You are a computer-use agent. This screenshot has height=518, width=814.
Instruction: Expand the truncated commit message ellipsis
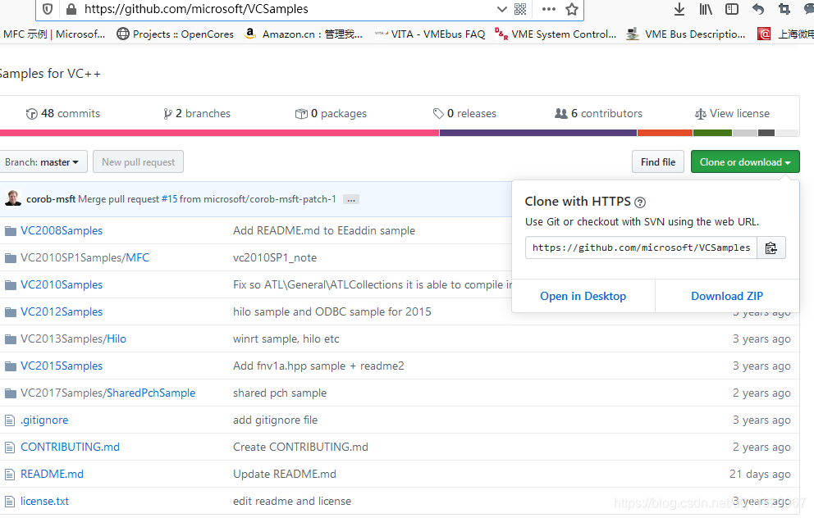tap(350, 198)
